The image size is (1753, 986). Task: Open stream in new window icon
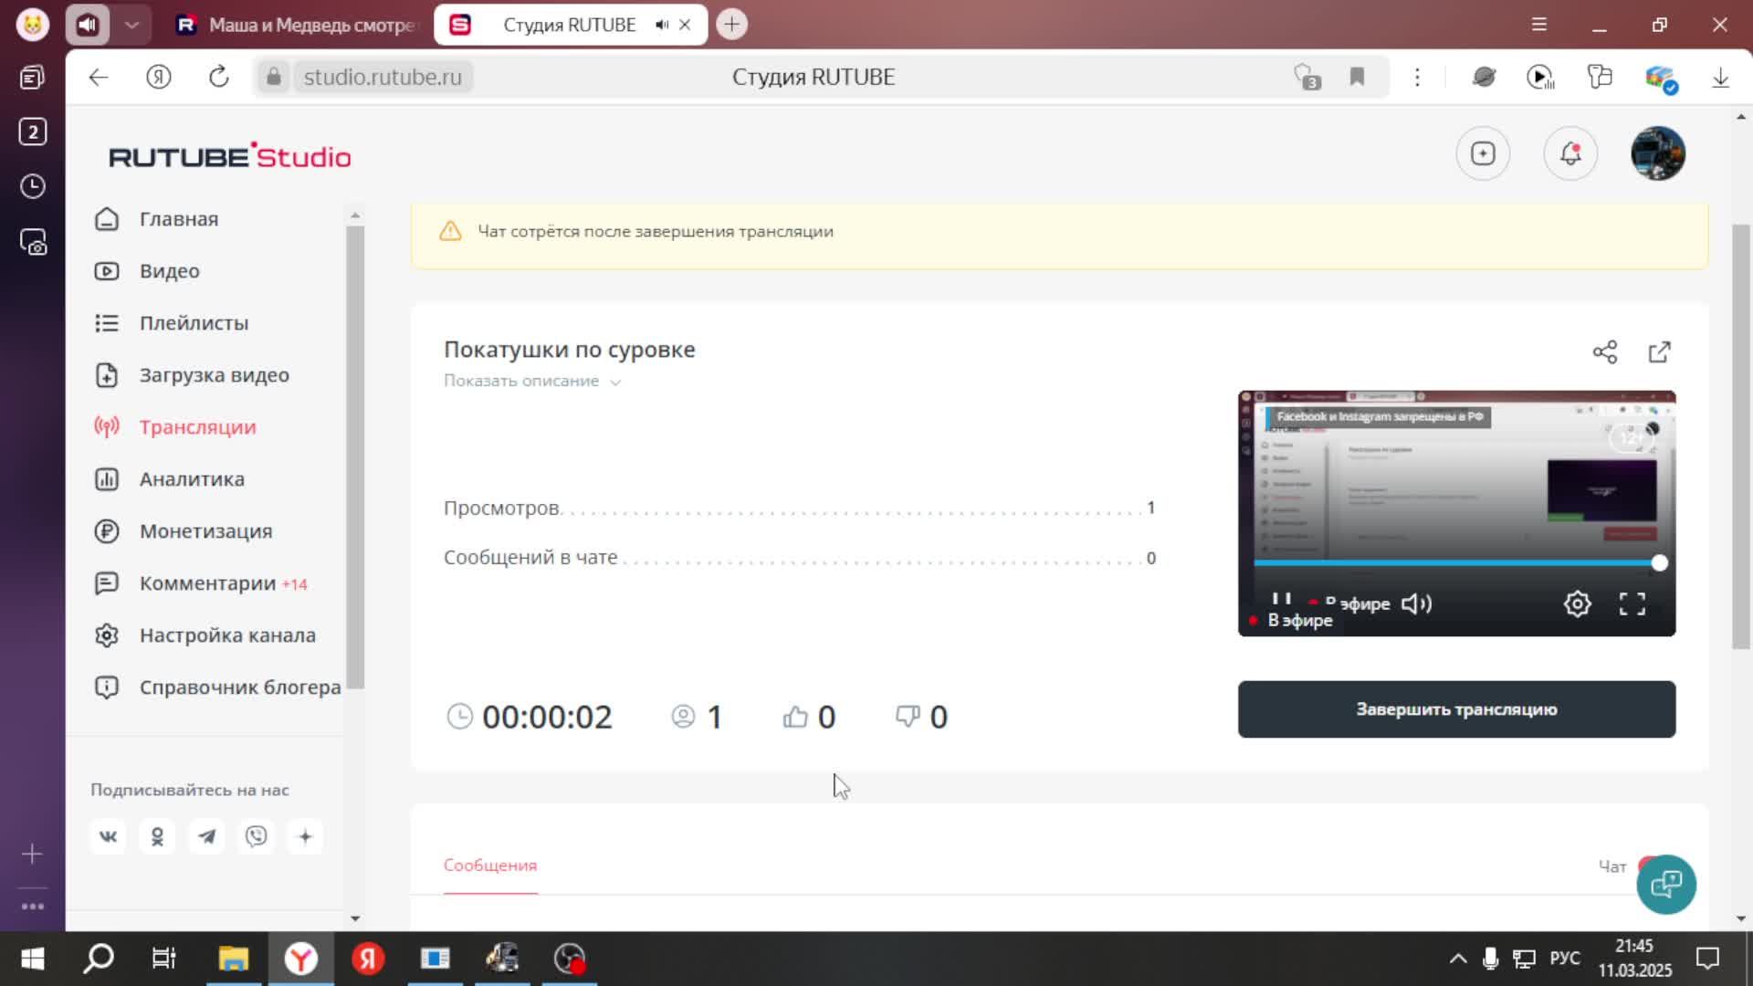tap(1659, 352)
